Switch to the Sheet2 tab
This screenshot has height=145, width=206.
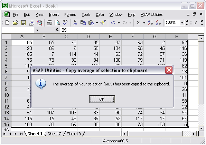(x=54, y=134)
